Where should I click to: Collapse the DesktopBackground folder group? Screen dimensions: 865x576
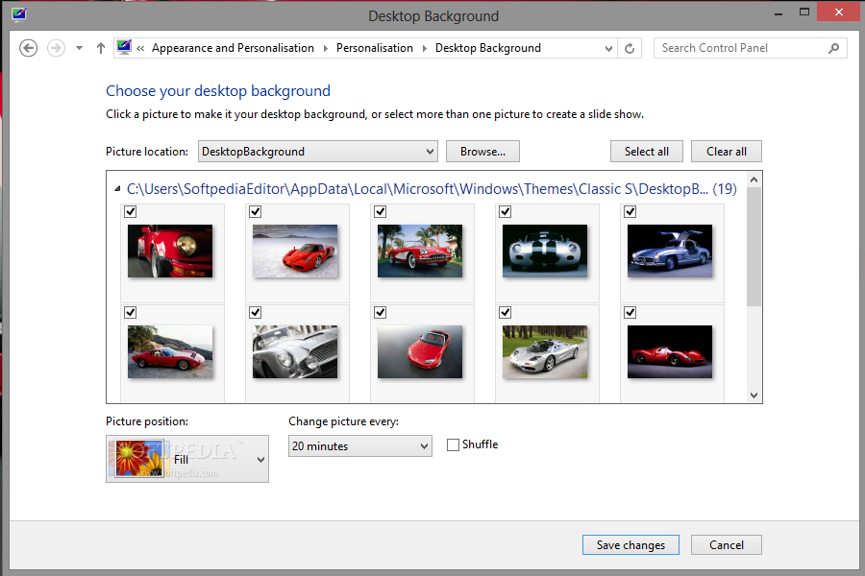click(x=117, y=189)
